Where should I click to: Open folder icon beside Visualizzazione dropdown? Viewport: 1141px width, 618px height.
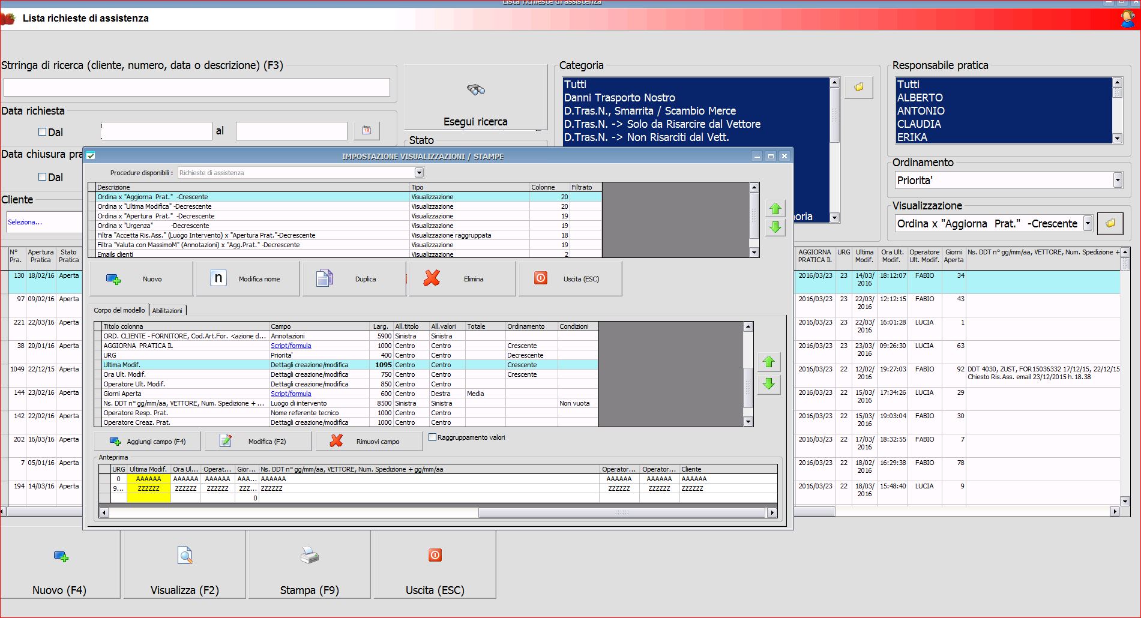[x=1110, y=224]
